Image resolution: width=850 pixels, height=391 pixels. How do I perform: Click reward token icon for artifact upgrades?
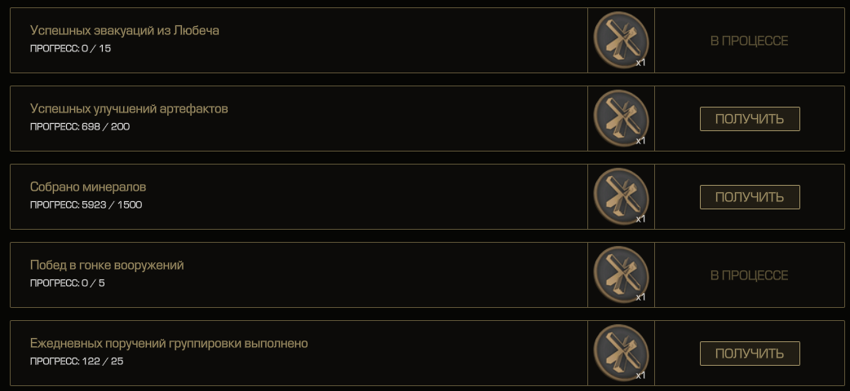coord(622,118)
